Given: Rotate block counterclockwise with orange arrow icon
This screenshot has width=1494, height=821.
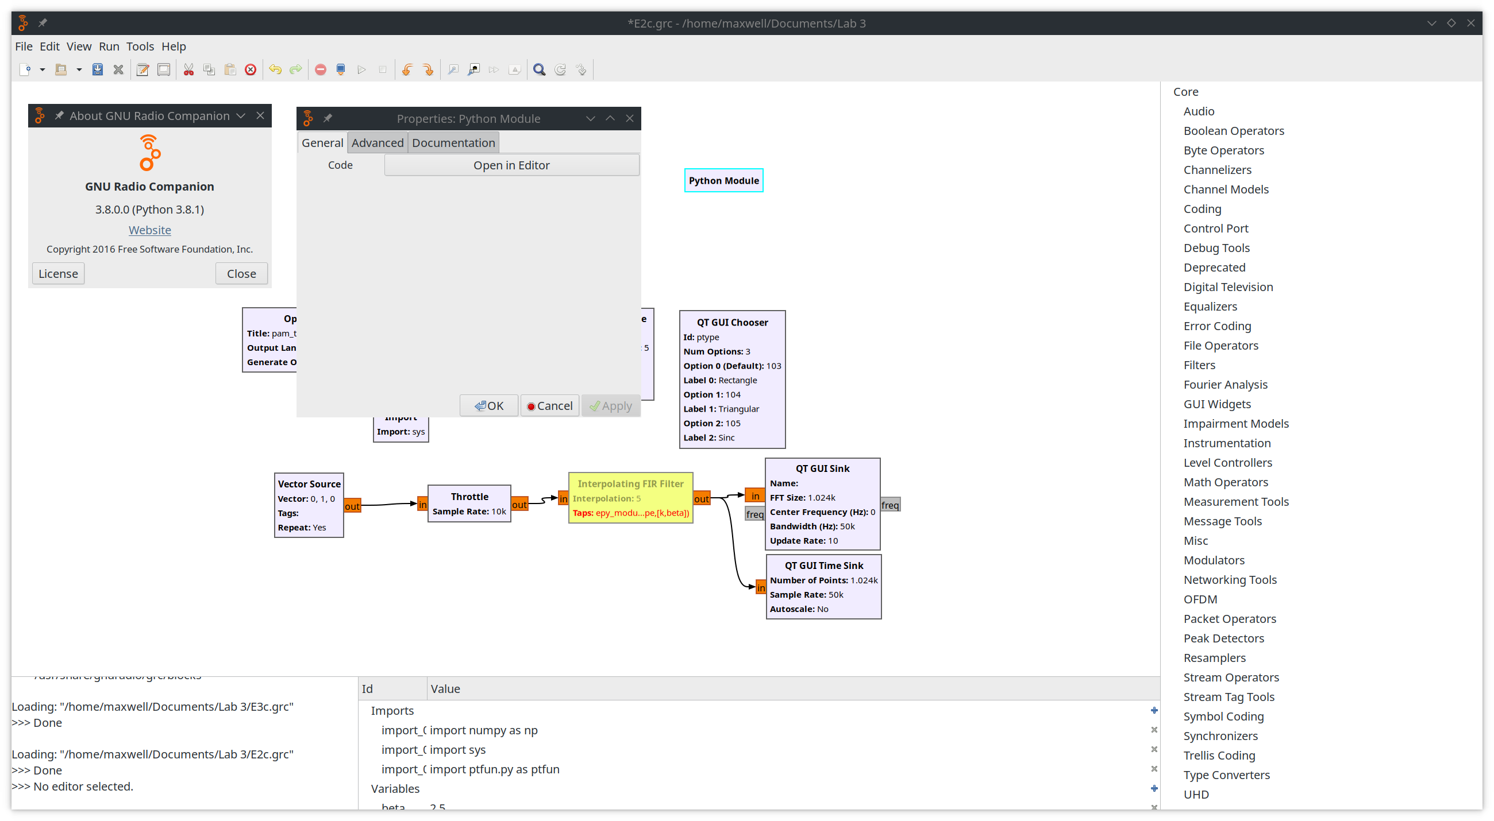Looking at the screenshot, I should coord(408,69).
